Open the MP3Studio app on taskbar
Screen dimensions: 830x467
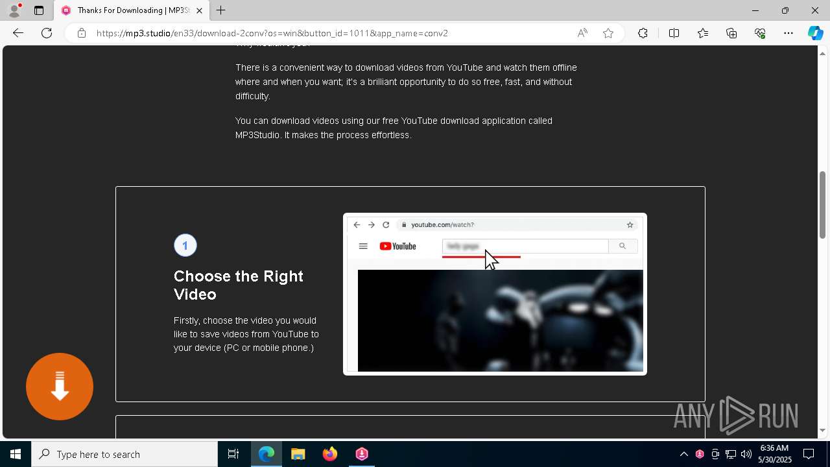coord(362,454)
